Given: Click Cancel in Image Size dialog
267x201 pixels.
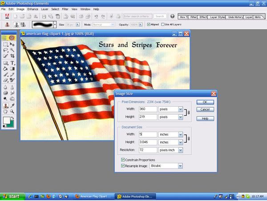Looking at the screenshot, I should pos(205,109).
